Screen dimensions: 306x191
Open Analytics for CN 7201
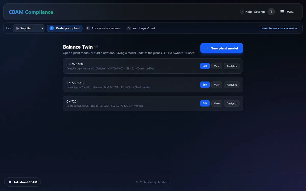point(232,103)
